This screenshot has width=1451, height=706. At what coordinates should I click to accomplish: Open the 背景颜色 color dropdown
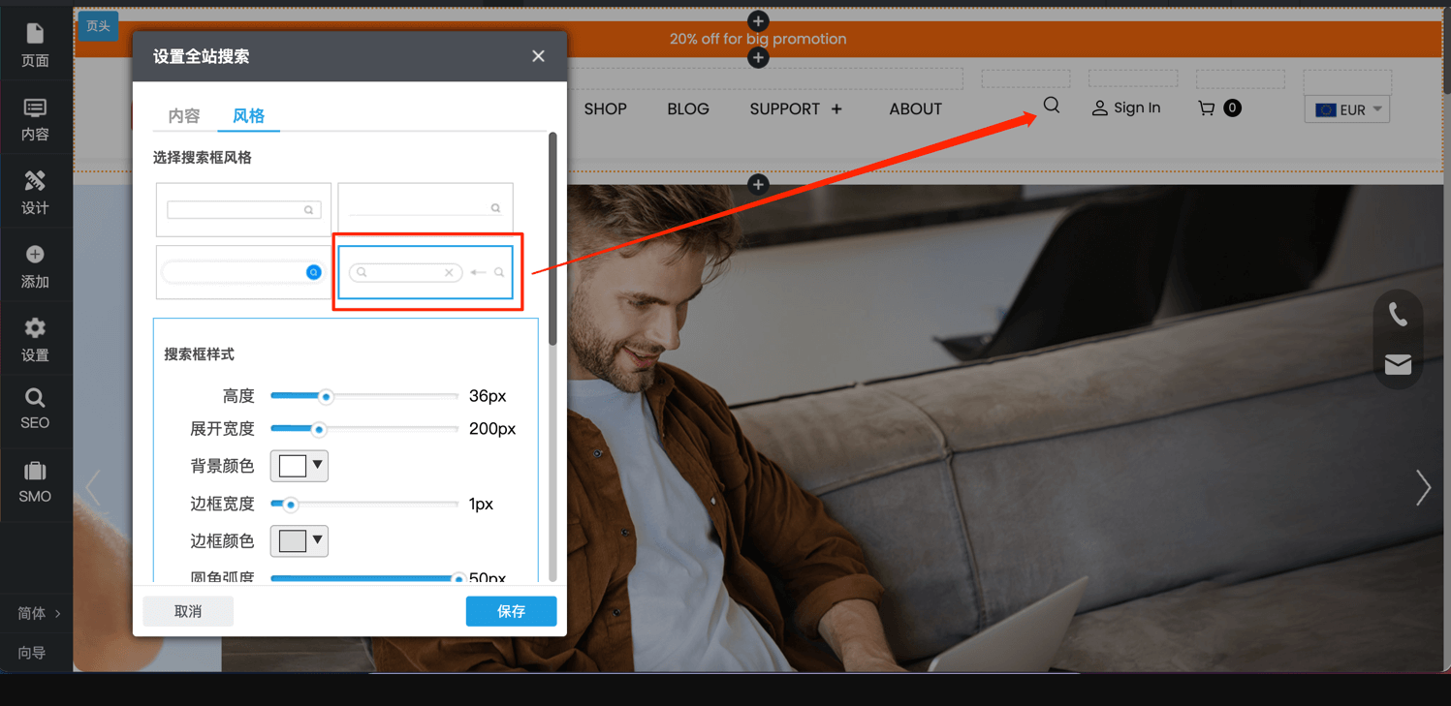coord(300,466)
